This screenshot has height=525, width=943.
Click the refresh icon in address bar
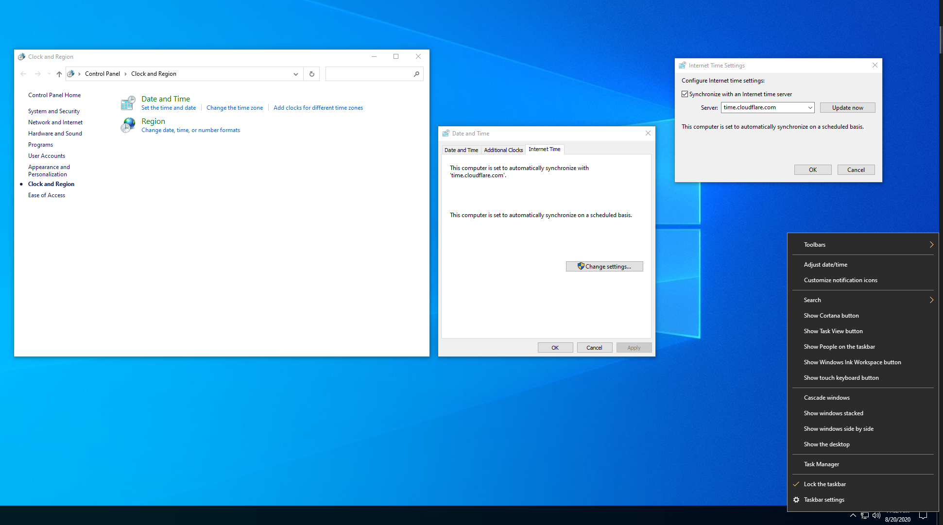(x=312, y=74)
